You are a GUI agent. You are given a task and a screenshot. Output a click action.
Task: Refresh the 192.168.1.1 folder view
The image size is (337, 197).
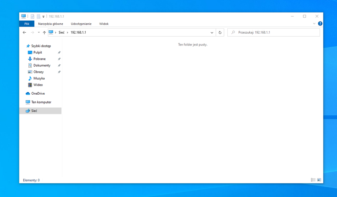[x=220, y=32]
